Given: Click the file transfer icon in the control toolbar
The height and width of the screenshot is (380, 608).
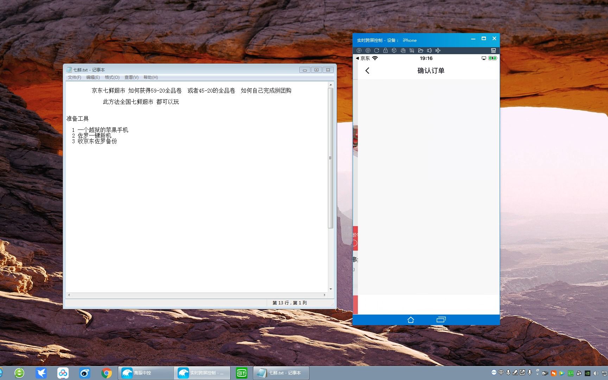Looking at the screenshot, I should point(403,50).
